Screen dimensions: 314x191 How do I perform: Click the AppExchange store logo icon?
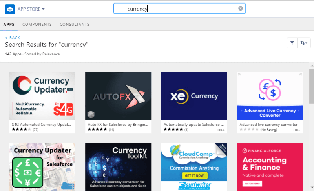[x=10, y=9]
